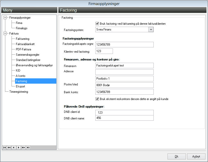The image size is (208, 162).
Task: Open Fakturablankett settings
Action: tap(25, 44)
